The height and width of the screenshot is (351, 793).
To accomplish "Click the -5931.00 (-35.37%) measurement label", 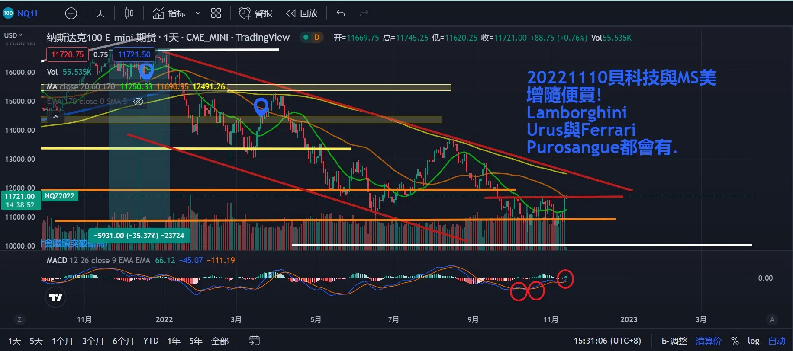I will click(139, 236).
